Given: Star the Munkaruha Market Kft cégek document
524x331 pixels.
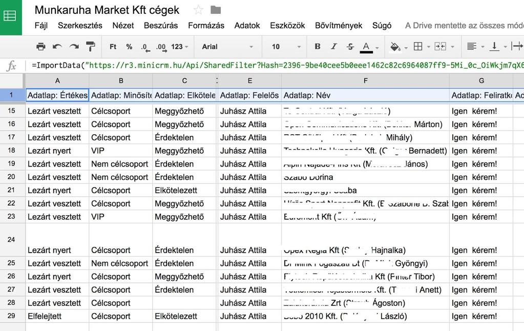Looking at the screenshot, I should [198, 10].
